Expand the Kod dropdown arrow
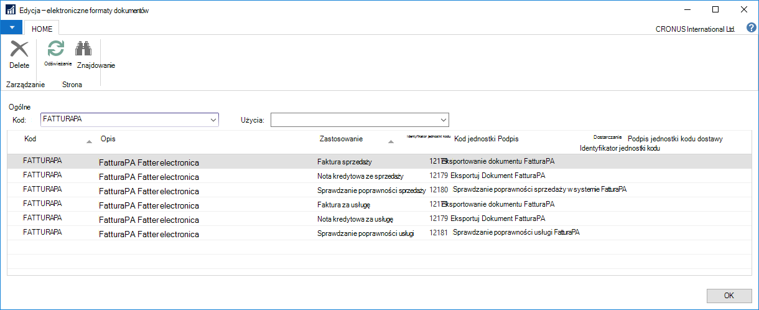The height and width of the screenshot is (310, 759). coord(213,119)
